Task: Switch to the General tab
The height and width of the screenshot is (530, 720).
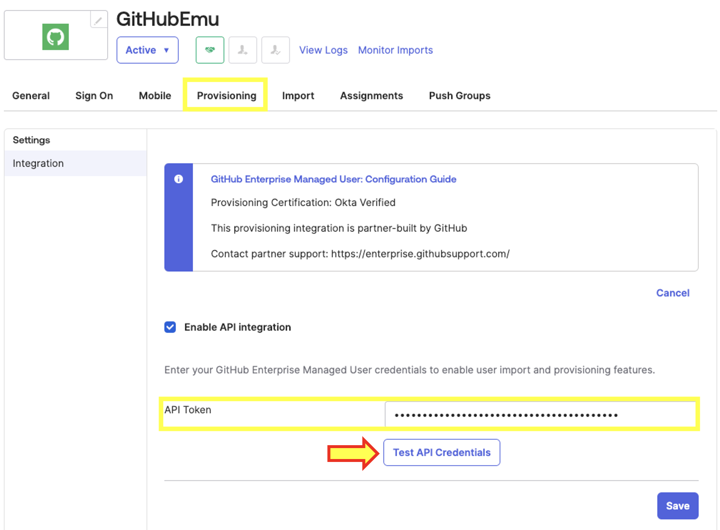Action: click(x=31, y=96)
